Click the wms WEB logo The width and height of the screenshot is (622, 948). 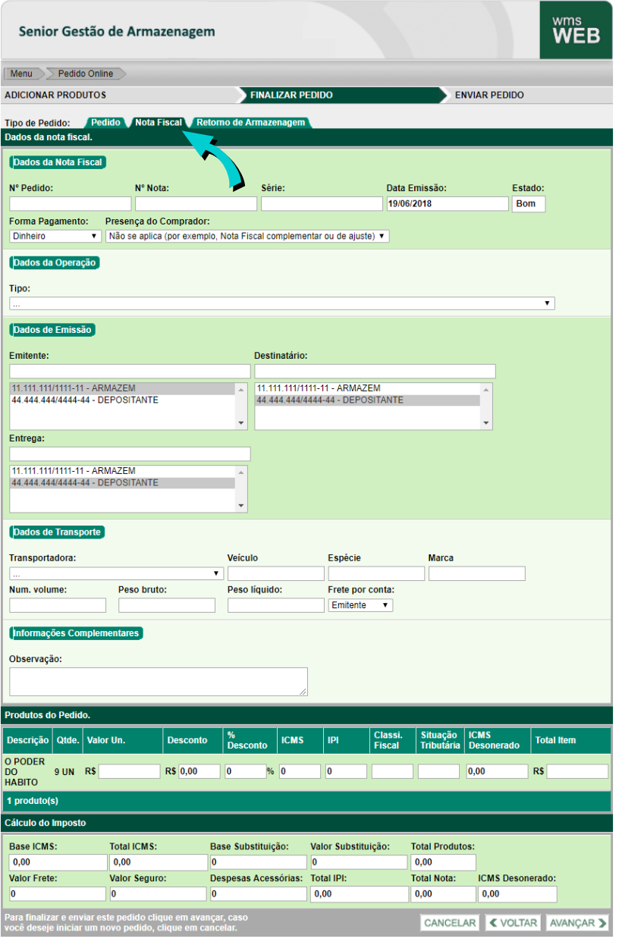tap(576, 30)
